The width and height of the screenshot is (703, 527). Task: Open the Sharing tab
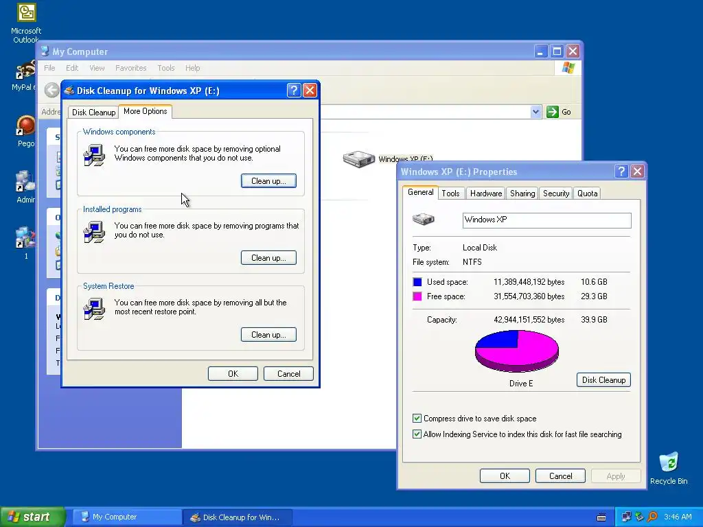pos(522,193)
